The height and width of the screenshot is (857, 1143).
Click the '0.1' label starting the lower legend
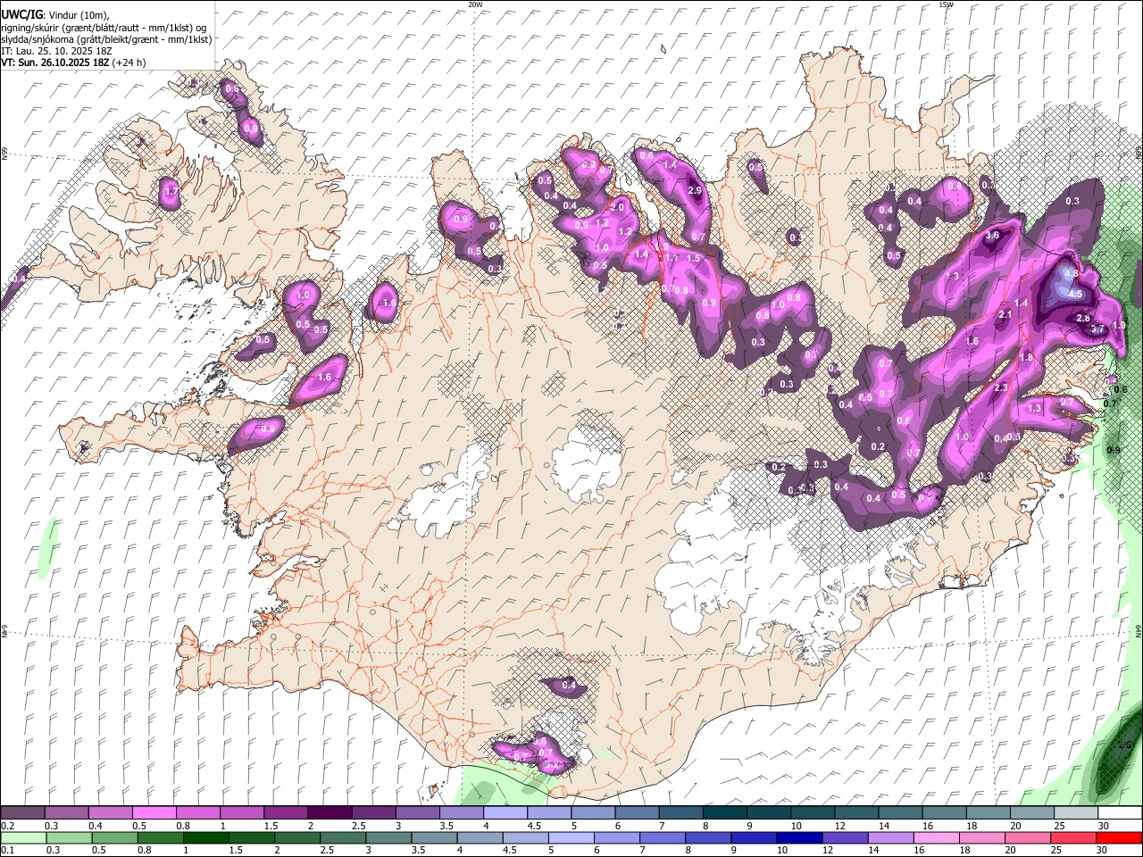[x=7, y=850]
